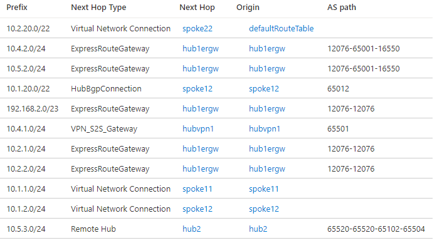This screenshot has width=437, height=243.
Task: Open spoke22 next hop for 10.2.20.0/22
Action: 197,29
